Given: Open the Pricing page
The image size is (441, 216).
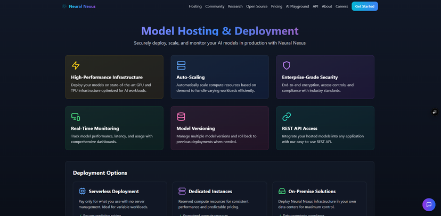Looking at the screenshot, I should pyautogui.click(x=276, y=6).
